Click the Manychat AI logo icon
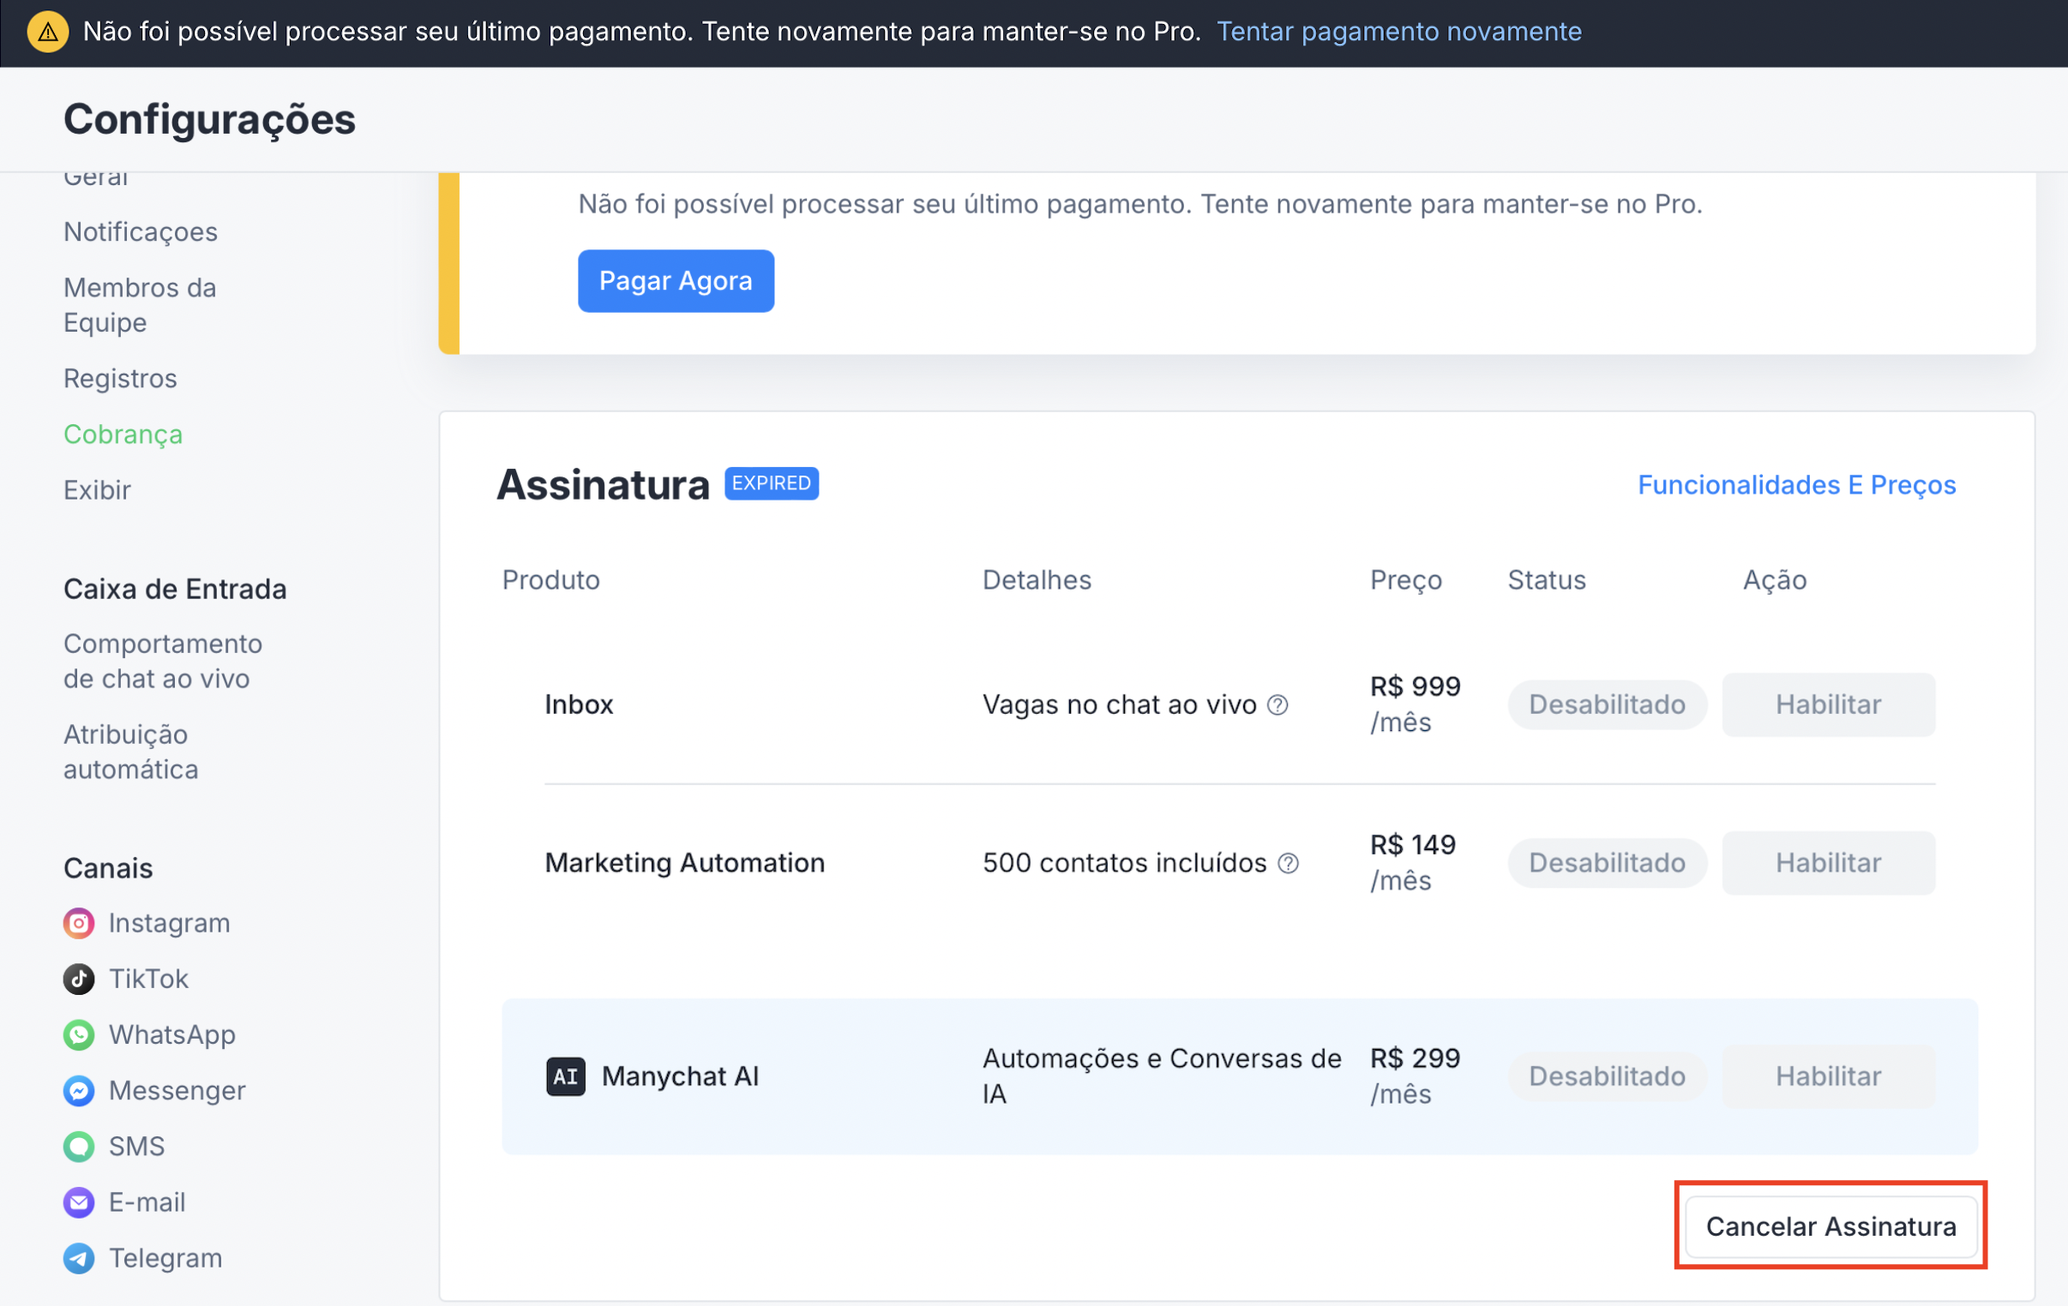2068x1306 pixels. pos(566,1075)
